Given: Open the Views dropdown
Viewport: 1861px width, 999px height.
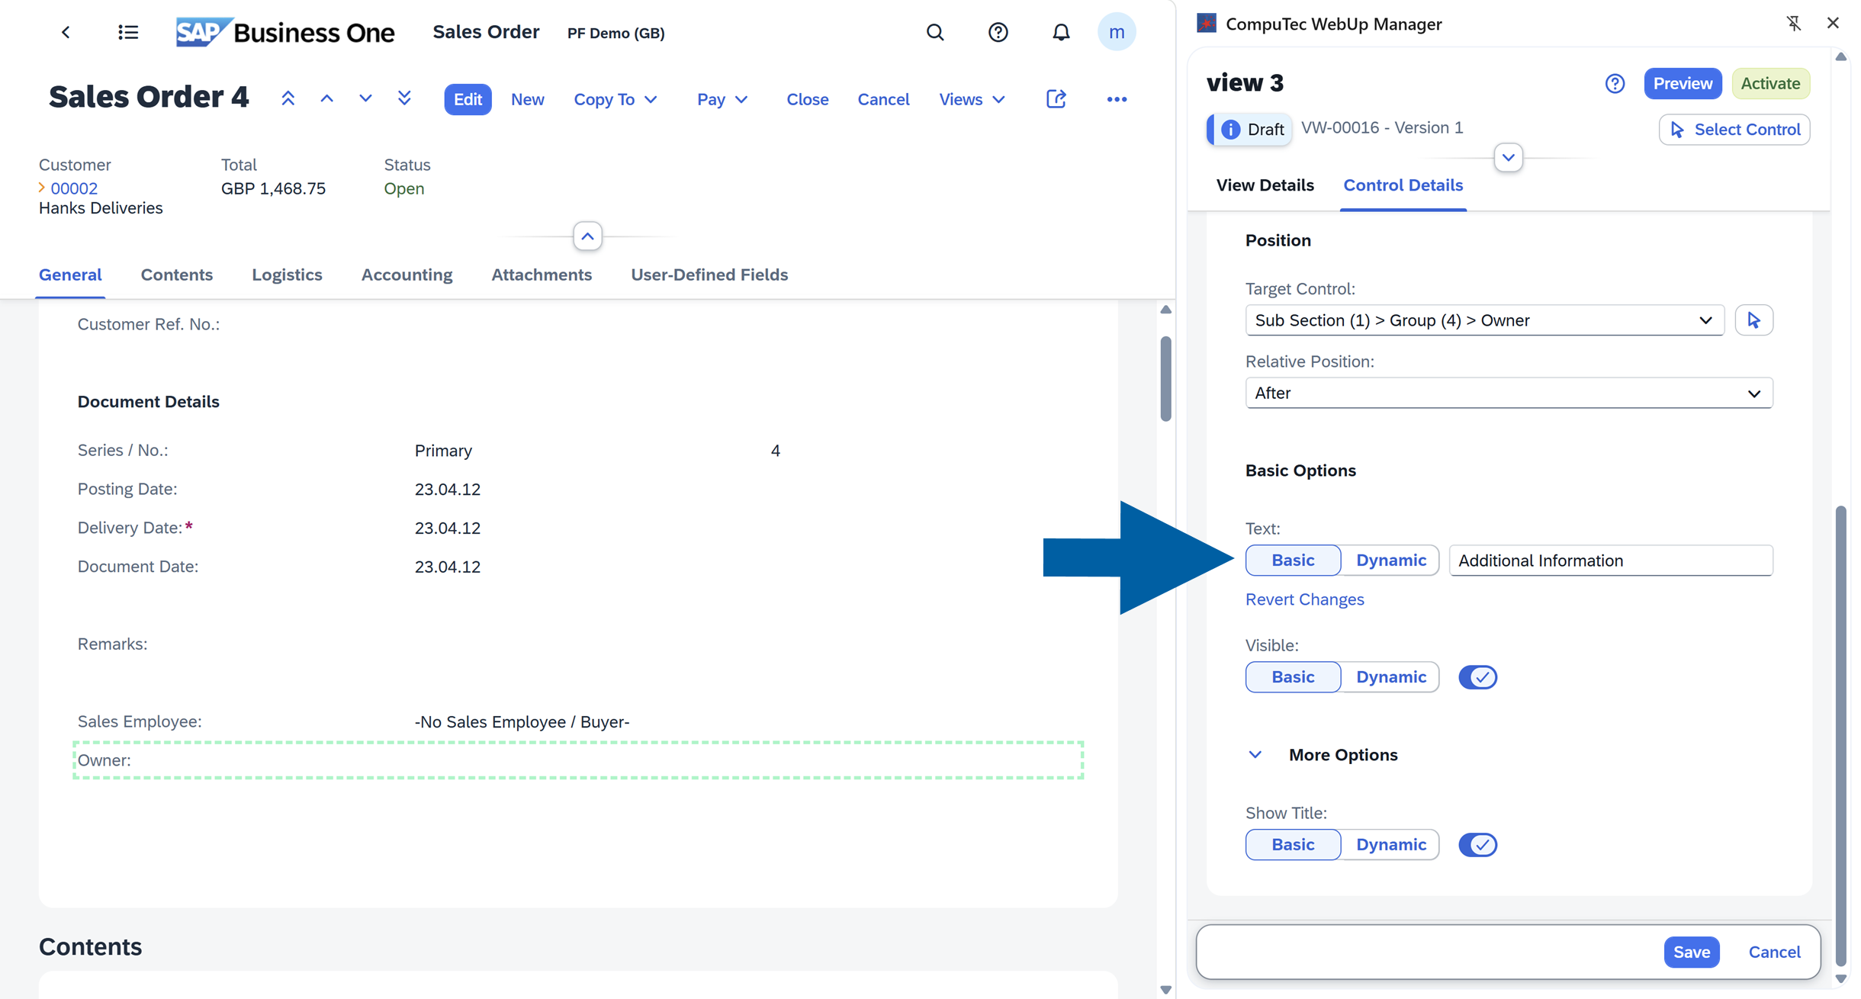Looking at the screenshot, I should [972, 99].
